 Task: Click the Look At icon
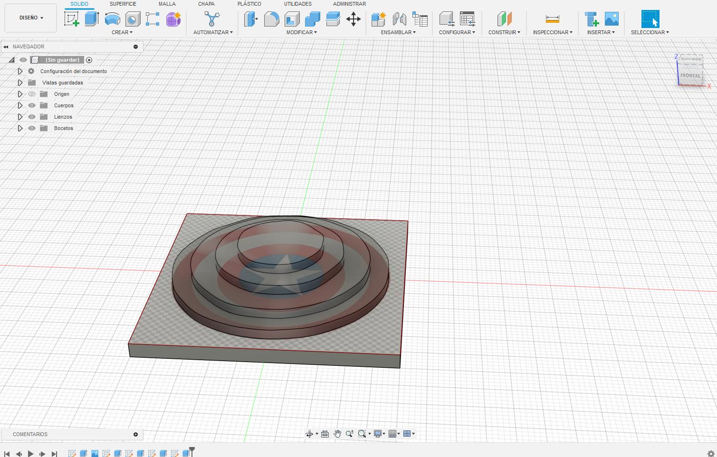tap(325, 434)
